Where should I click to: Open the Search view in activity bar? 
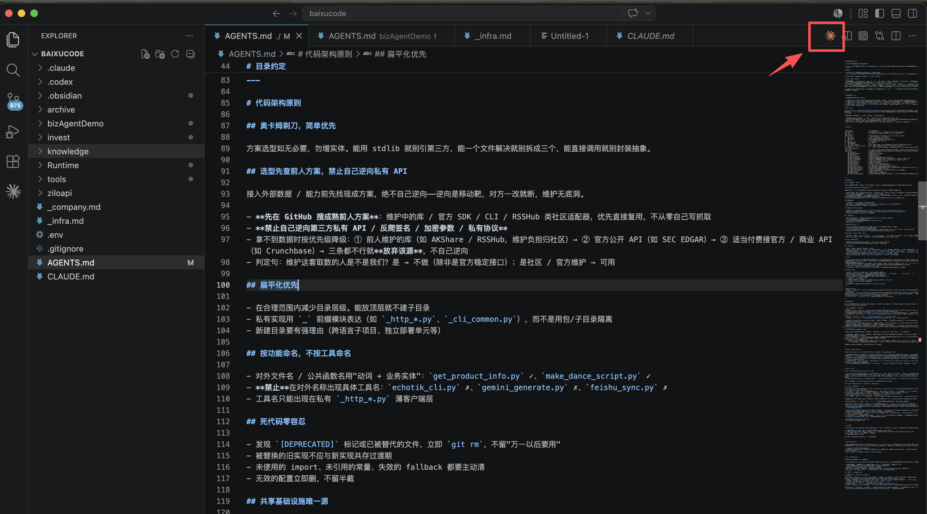tap(13, 70)
